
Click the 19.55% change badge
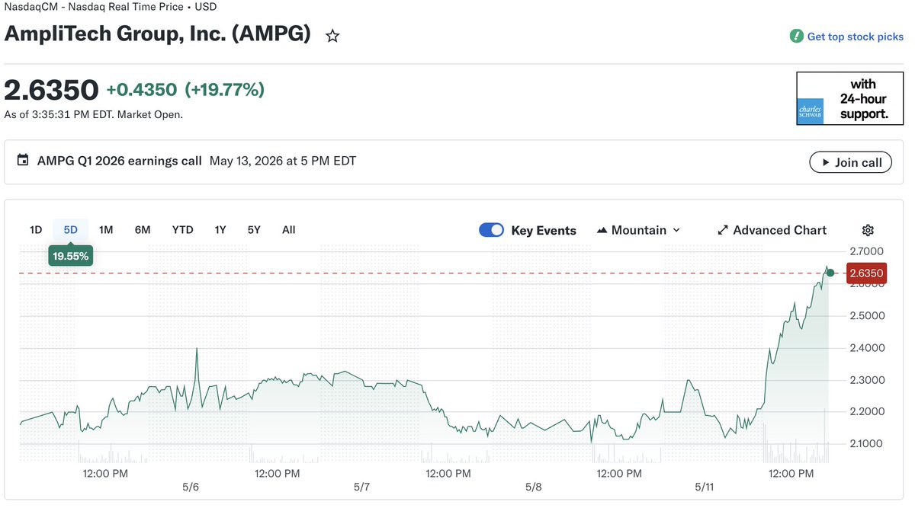click(71, 257)
